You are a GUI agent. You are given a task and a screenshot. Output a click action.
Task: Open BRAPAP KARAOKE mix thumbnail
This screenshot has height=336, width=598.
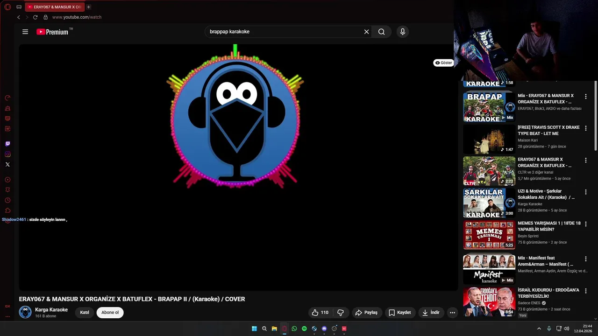[x=489, y=107]
